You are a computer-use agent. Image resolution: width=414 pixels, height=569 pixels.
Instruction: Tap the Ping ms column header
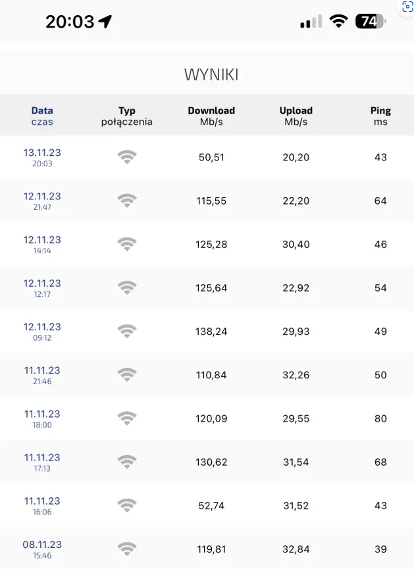380,116
